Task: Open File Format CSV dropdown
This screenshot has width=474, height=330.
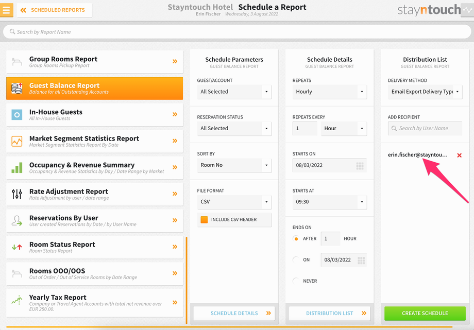Action: 234,202
